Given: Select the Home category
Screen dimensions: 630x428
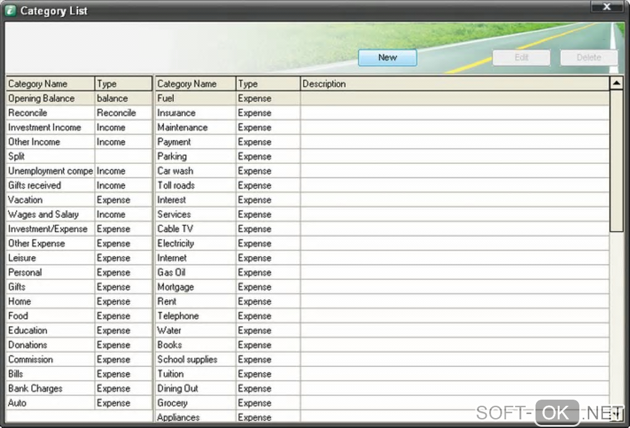Looking at the screenshot, I should (79, 301).
